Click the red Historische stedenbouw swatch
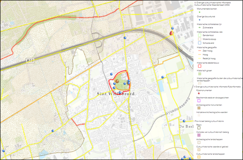Viewport: 243px width, 160px height. [200, 66]
